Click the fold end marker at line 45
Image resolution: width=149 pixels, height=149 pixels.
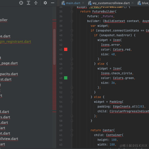pyautogui.click(x=72, y=59)
